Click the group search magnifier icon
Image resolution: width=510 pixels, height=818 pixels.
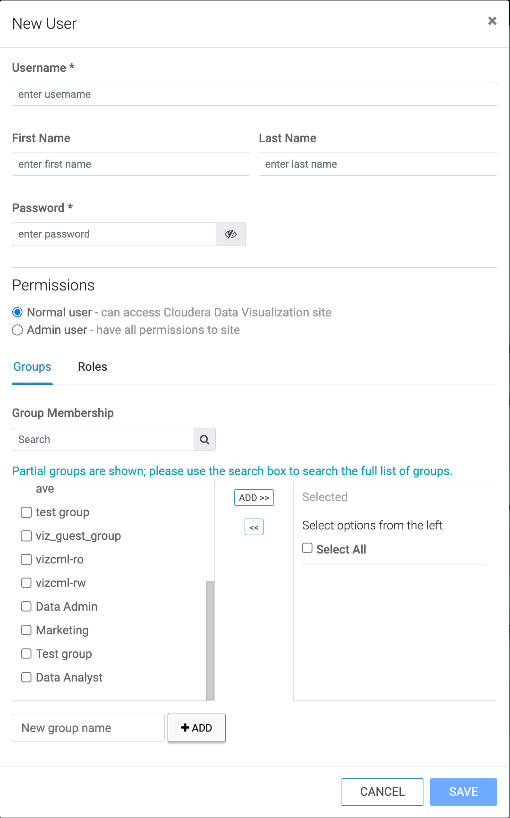(x=204, y=440)
